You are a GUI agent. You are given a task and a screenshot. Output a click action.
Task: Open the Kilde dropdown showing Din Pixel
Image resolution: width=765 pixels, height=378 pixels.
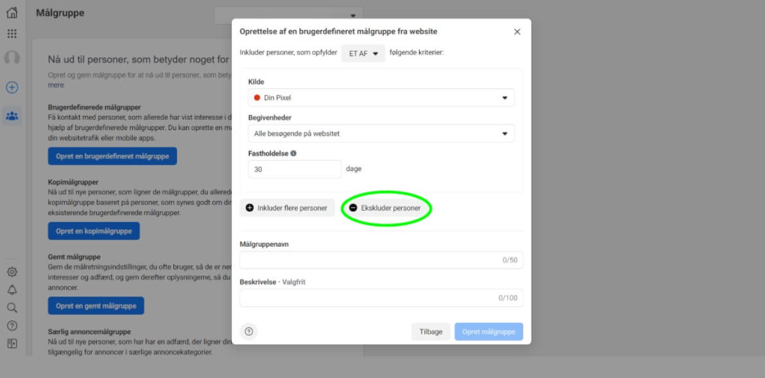coord(381,97)
